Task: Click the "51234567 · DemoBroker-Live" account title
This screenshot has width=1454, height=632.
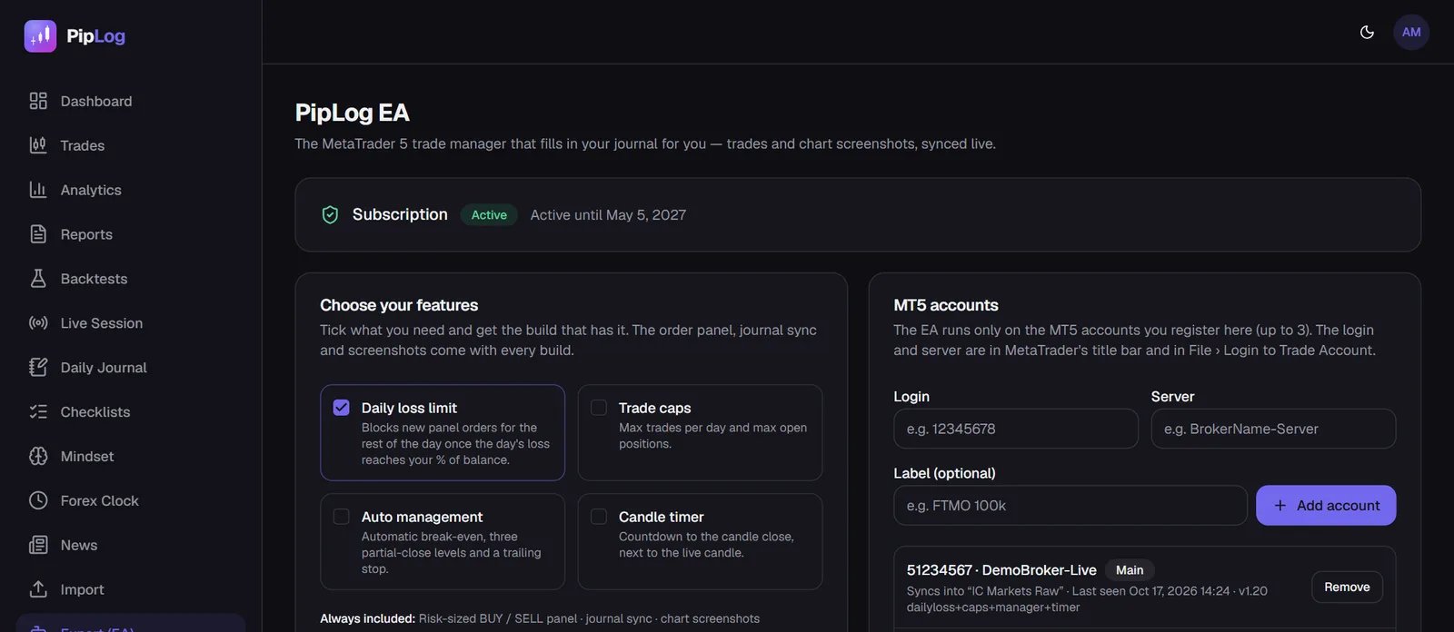Action: [x=1001, y=570]
